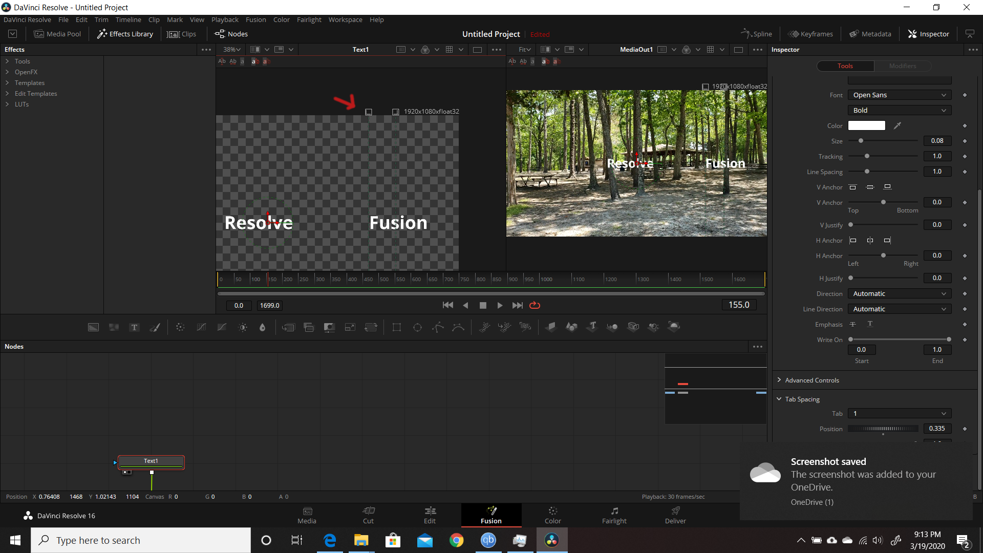Play the composition forward
The height and width of the screenshot is (553, 983).
click(500, 306)
